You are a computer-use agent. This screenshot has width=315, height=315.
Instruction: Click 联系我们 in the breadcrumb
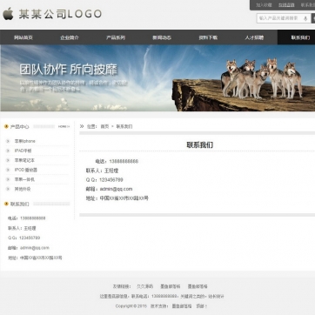click(x=124, y=127)
